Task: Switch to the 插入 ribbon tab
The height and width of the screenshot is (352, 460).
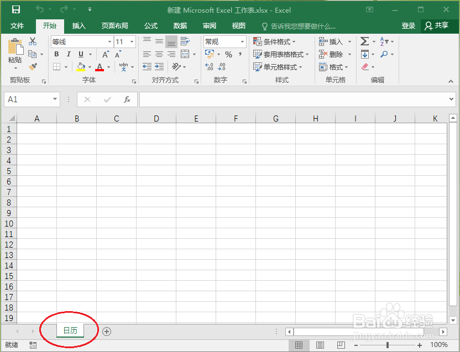Action: pos(78,25)
